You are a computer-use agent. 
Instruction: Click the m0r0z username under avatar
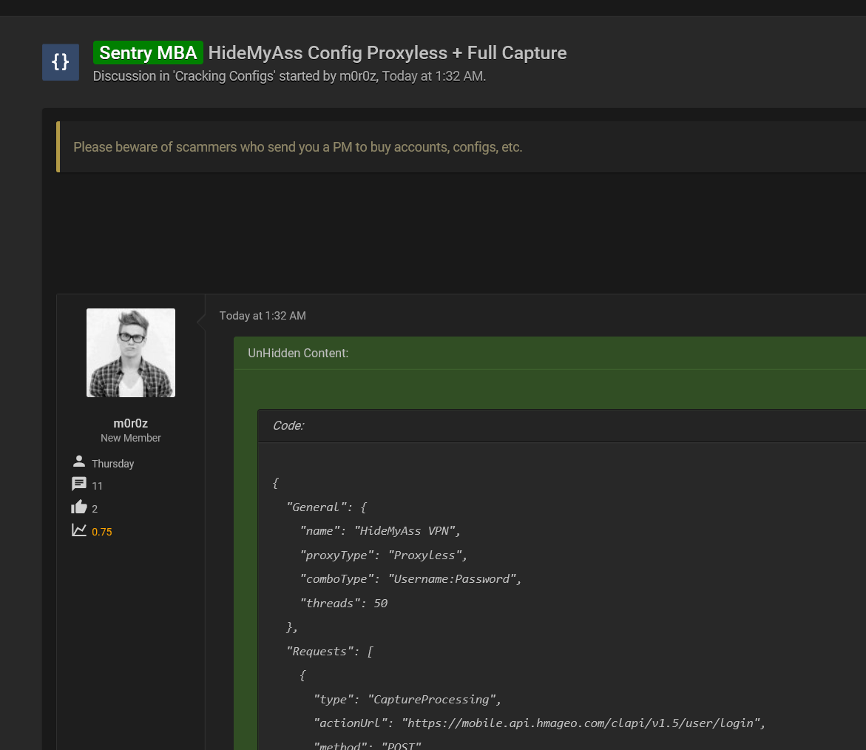[130, 423]
